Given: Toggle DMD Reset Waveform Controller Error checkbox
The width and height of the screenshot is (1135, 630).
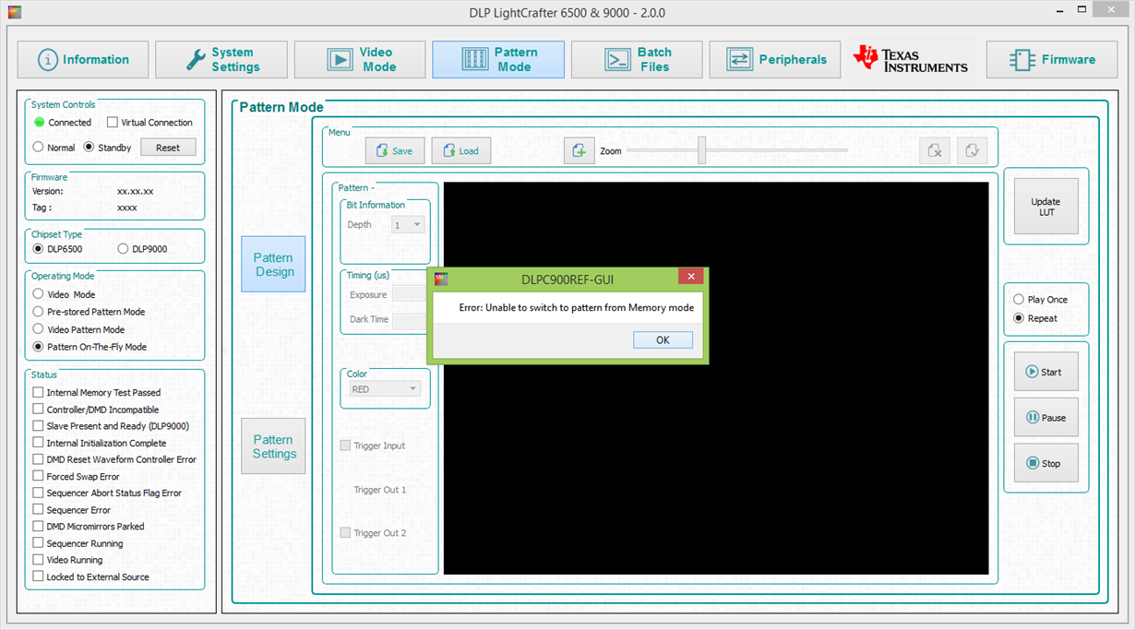Looking at the screenshot, I should [39, 459].
